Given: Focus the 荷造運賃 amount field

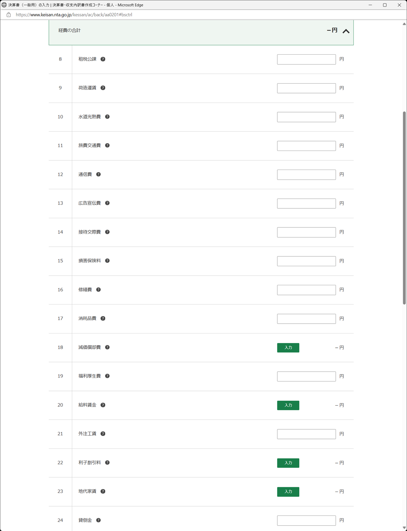Looking at the screenshot, I should 306,88.
